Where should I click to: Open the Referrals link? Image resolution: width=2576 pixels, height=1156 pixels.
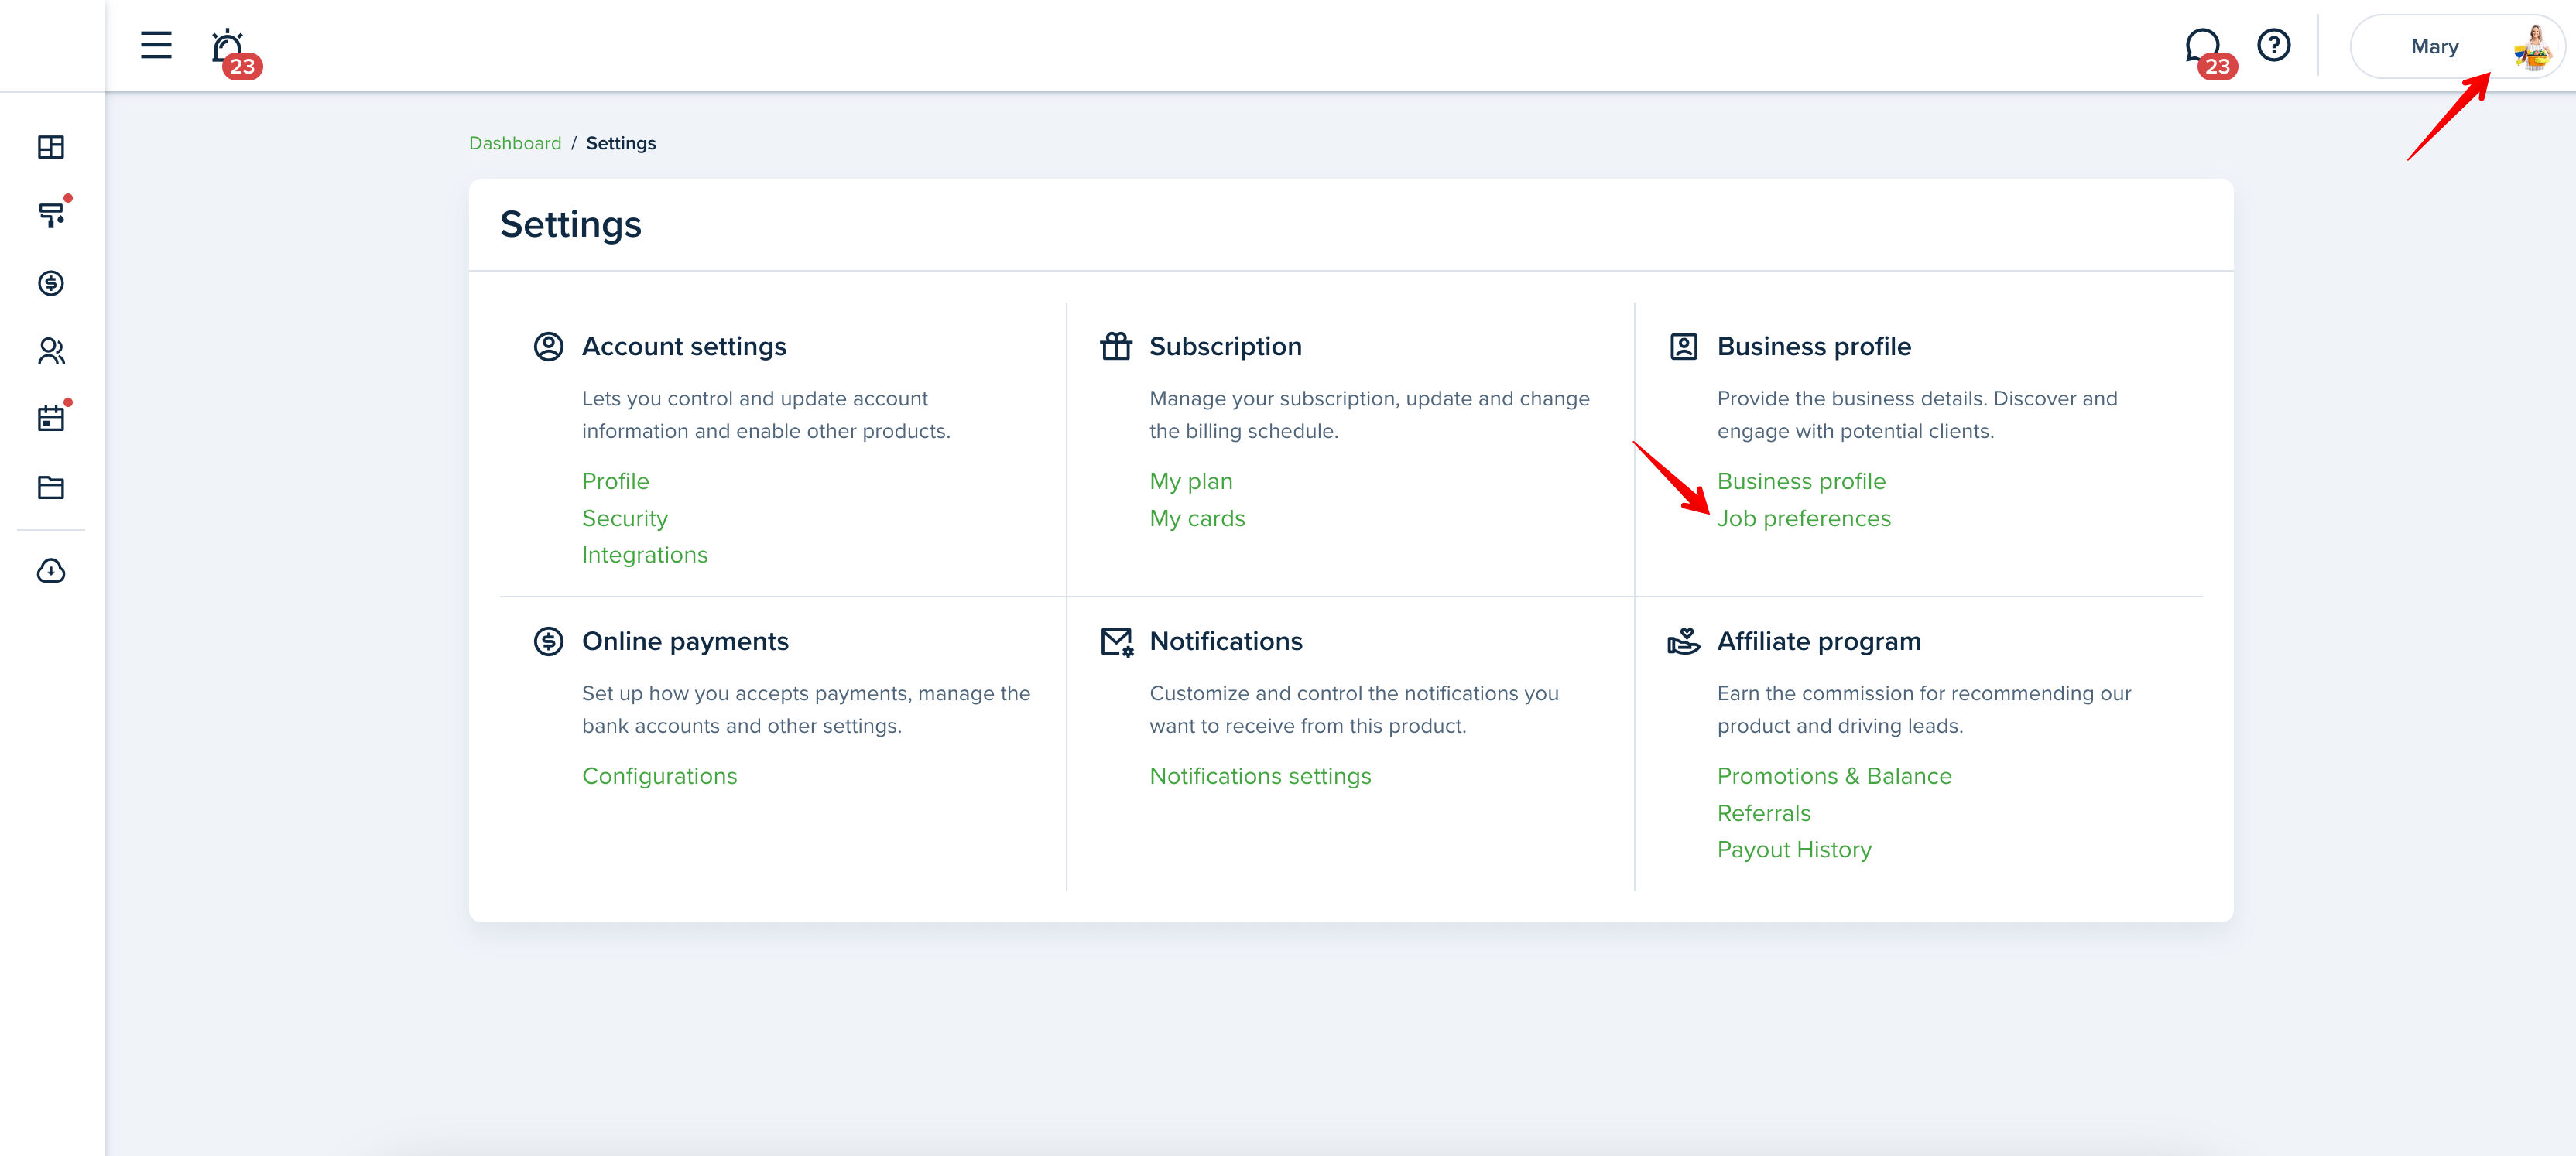[x=1764, y=813]
